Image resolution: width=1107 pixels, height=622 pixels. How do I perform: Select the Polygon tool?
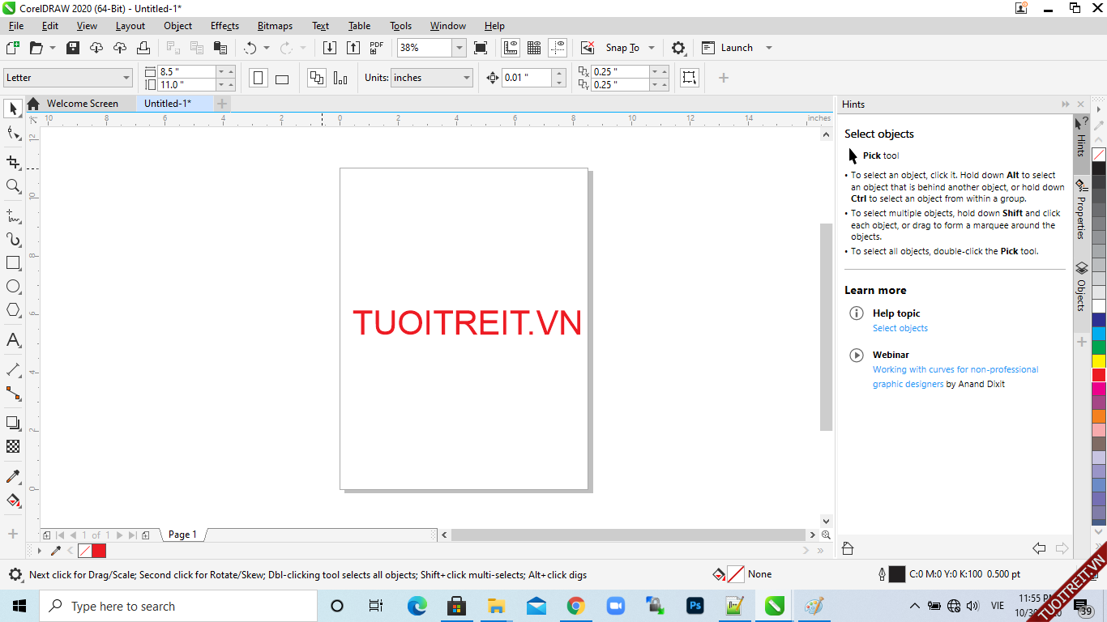pos(13,310)
